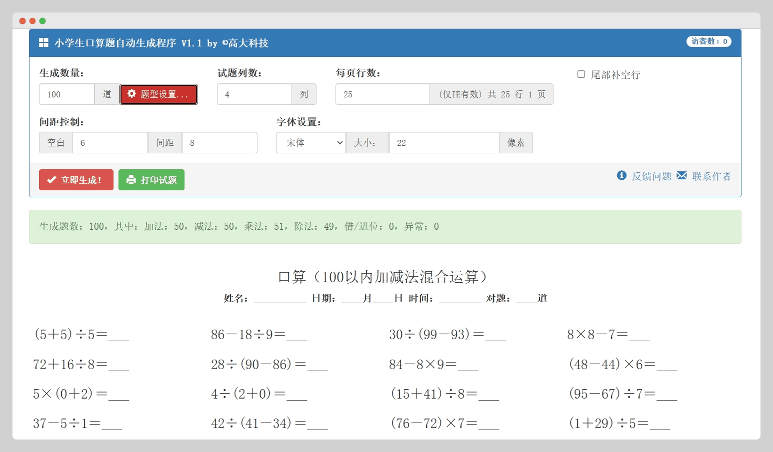Open 联系作者 contact link
Image resolution: width=773 pixels, height=452 pixels.
(x=711, y=176)
